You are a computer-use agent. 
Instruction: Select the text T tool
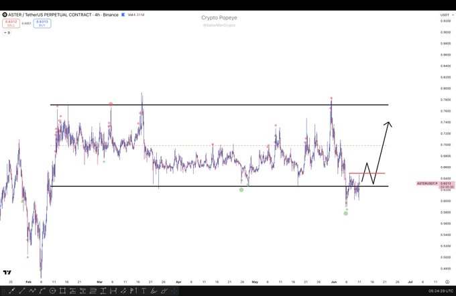tap(144, 291)
